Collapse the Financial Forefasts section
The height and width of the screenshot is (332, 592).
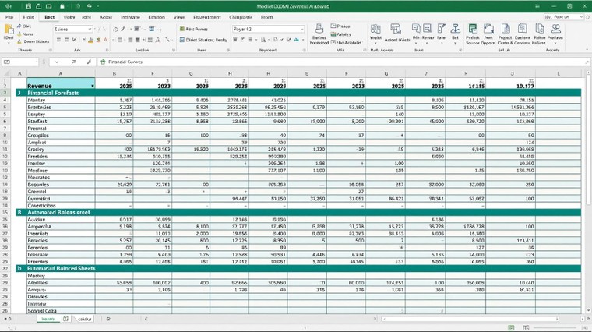coord(19,92)
